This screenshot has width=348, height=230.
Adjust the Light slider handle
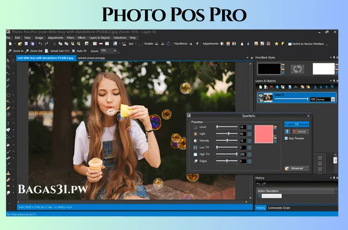[x=229, y=133]
